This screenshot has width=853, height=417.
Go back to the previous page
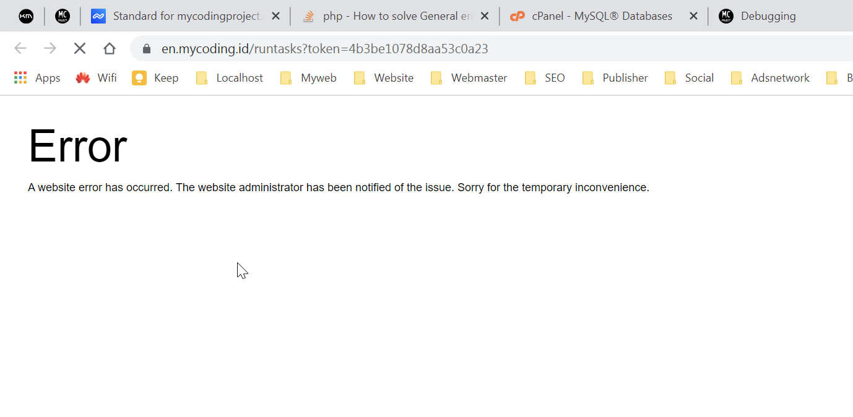tap(20, 48)
